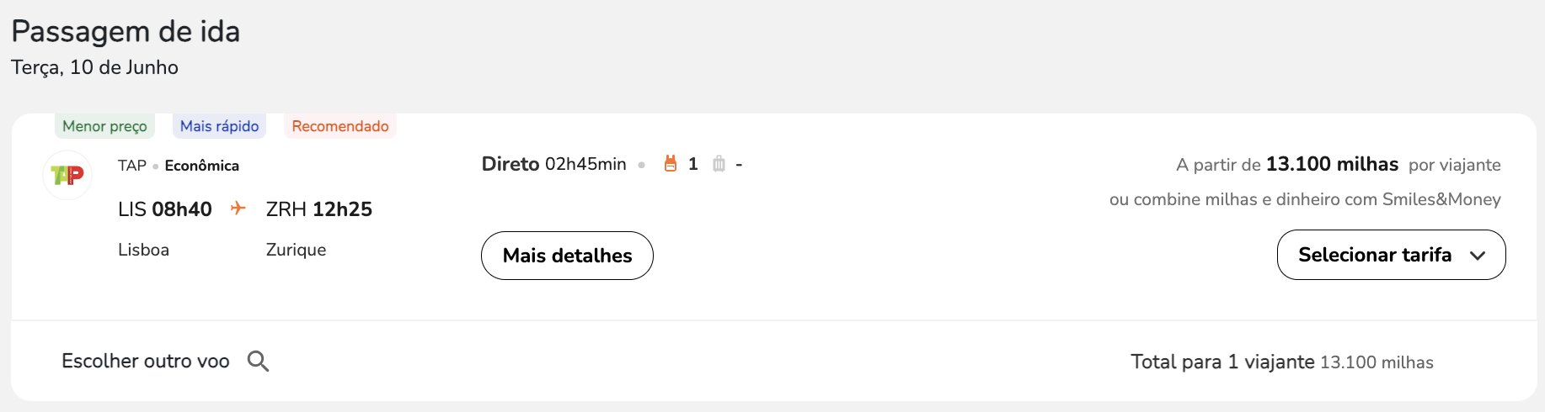Click the Recomendado tag
This screenshot has width=1545, height=412.
point(340,126)
